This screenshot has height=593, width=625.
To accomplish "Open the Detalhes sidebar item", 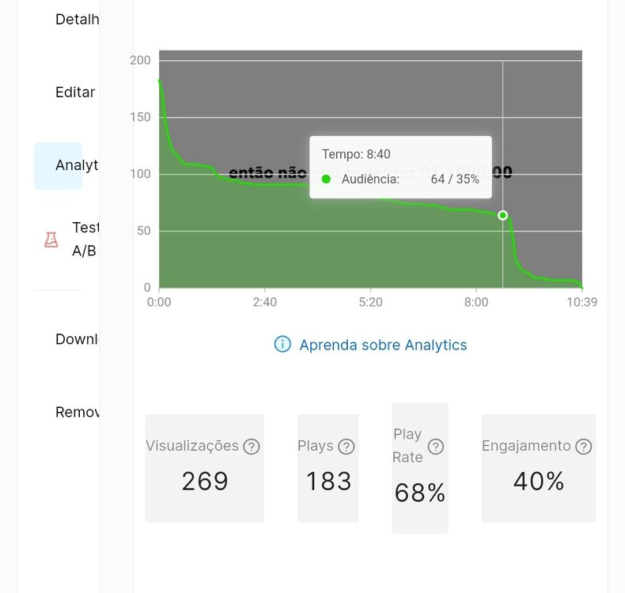I will tap(77, 19).
